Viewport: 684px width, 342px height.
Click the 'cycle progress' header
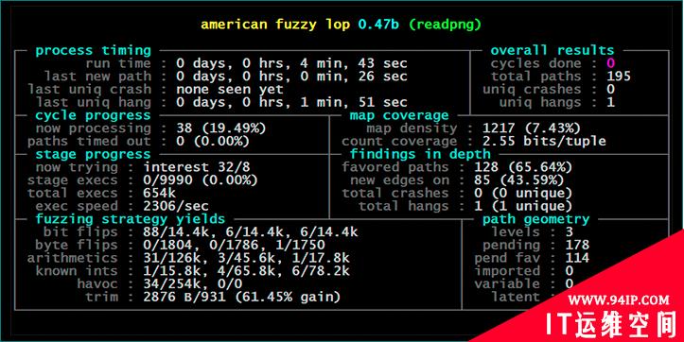point(93,116)
